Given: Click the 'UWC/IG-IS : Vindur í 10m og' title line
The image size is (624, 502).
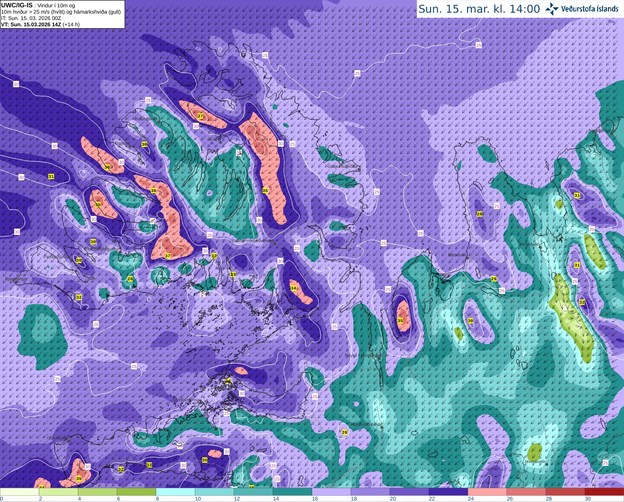Looking at the screenshot, I should tap(38, 5).
